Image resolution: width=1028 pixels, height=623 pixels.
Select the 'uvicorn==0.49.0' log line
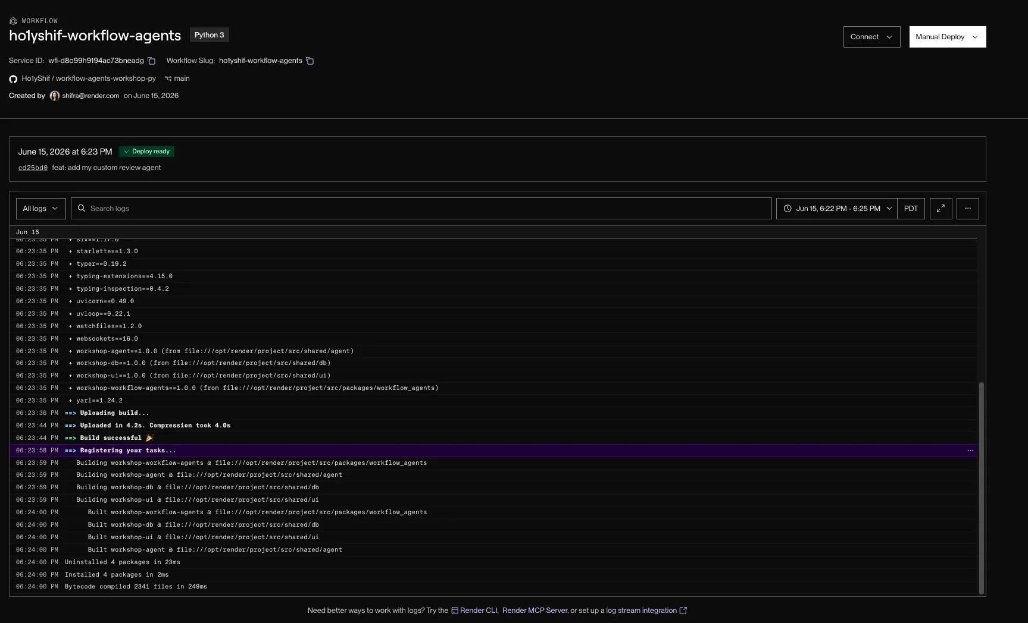click(493, 301)
